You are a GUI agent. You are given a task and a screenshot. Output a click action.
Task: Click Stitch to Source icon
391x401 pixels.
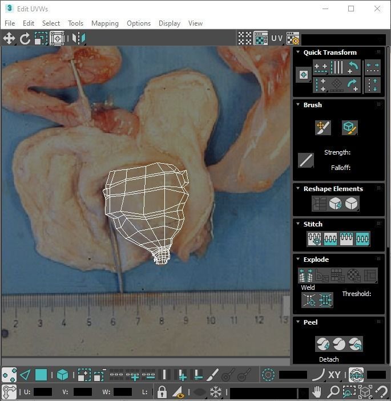click(346, 239)
